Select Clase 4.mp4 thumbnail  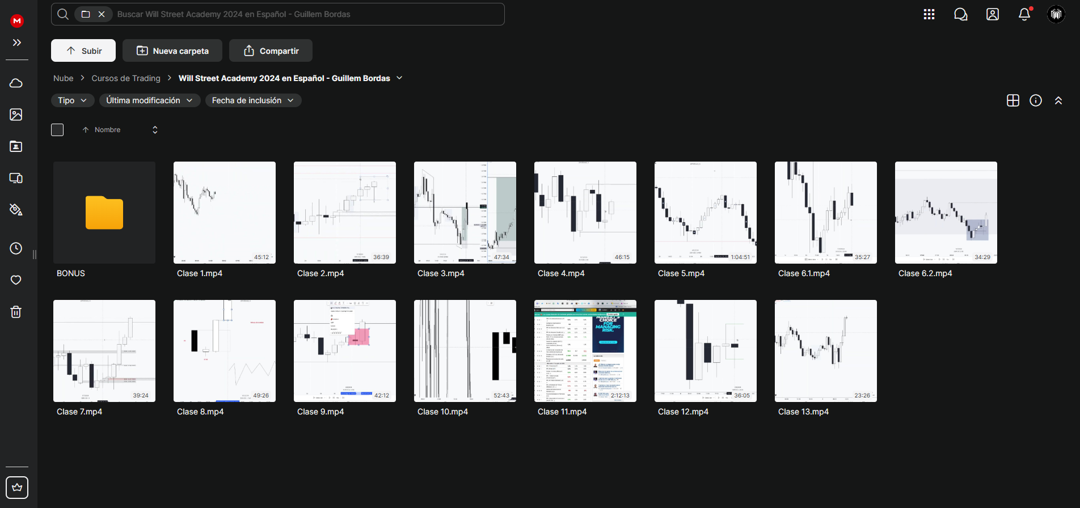585,213
